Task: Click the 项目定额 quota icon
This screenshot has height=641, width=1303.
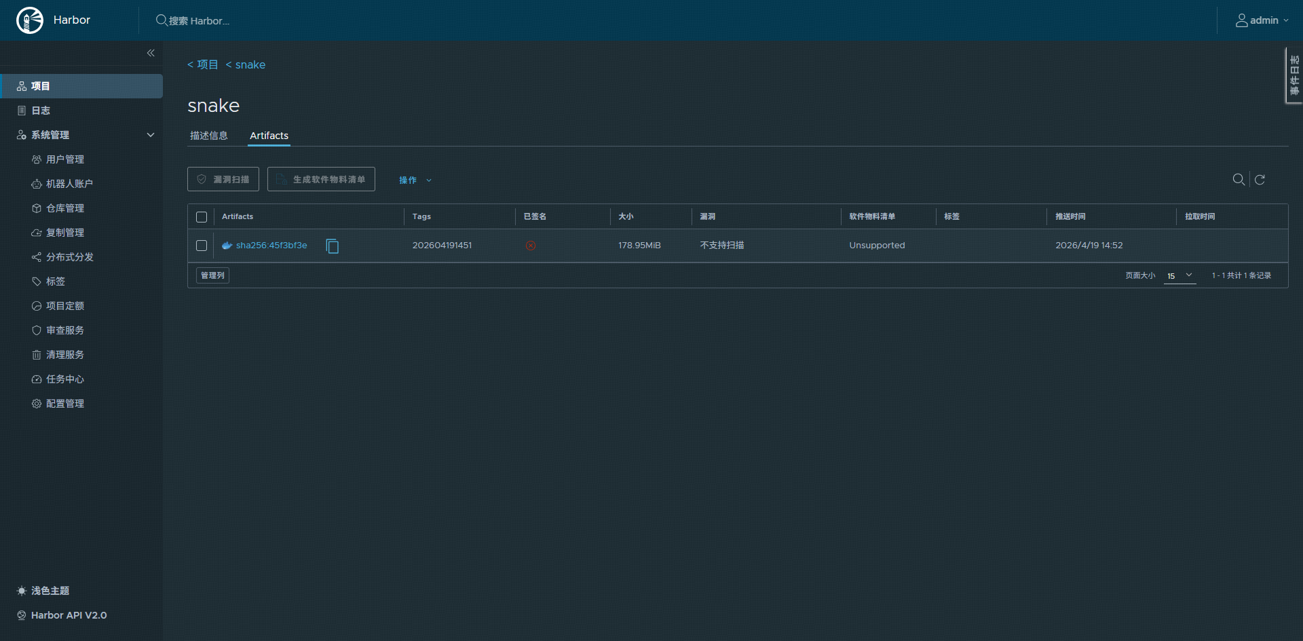Action: [x=37, y=306]
